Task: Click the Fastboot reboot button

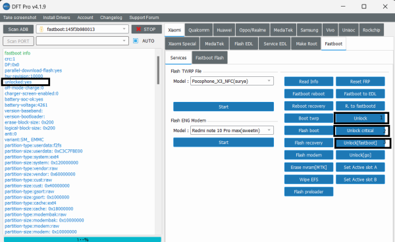Action: click(x=309, y=94)
